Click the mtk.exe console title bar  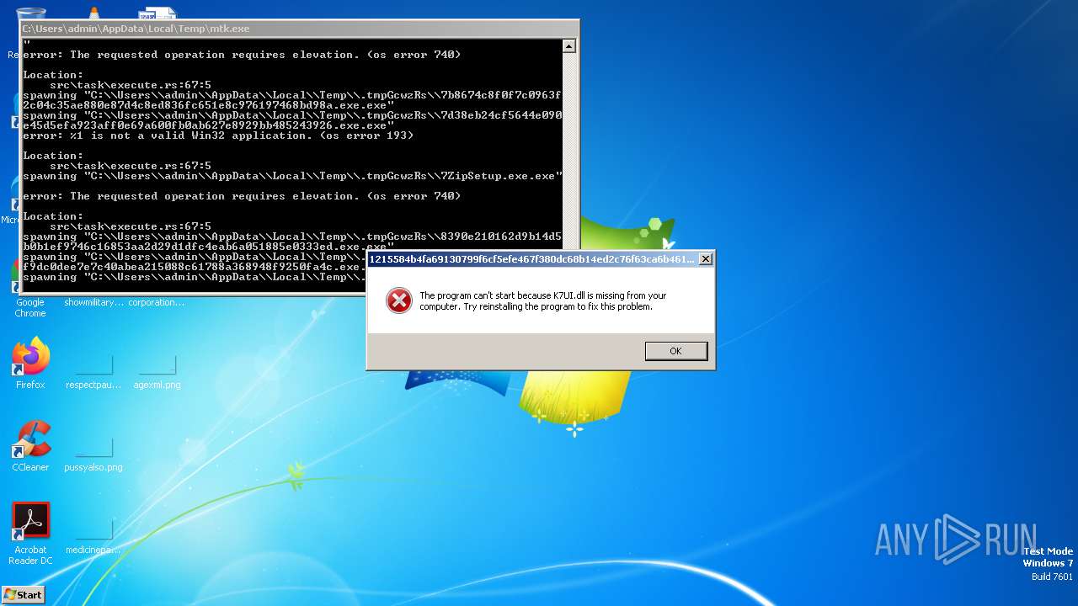[300, 29]
